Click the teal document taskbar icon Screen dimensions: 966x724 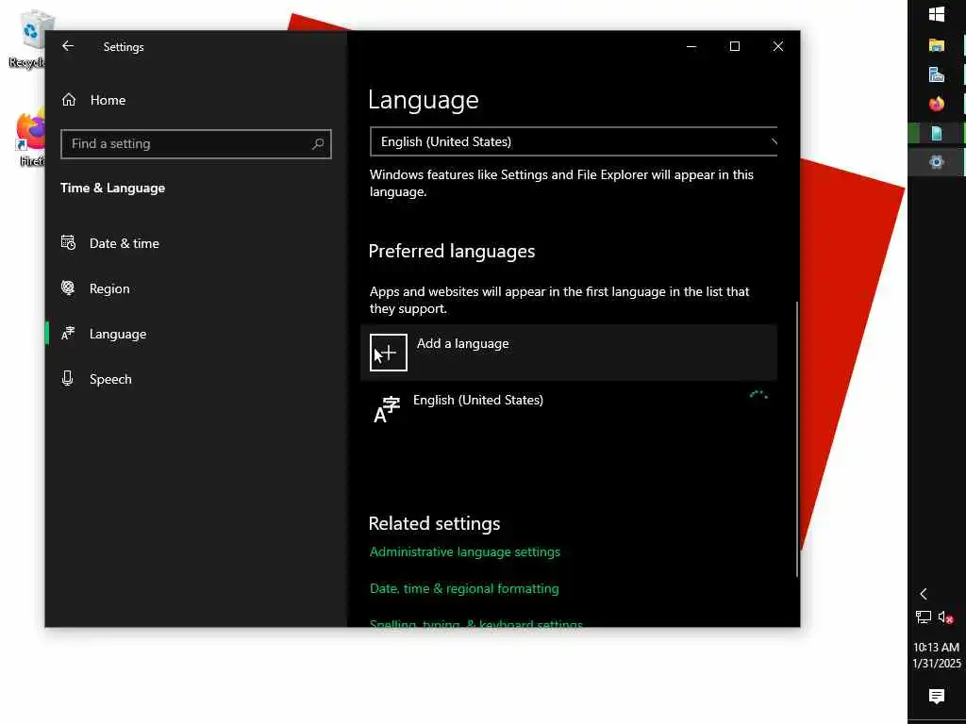tap(937, 133)
